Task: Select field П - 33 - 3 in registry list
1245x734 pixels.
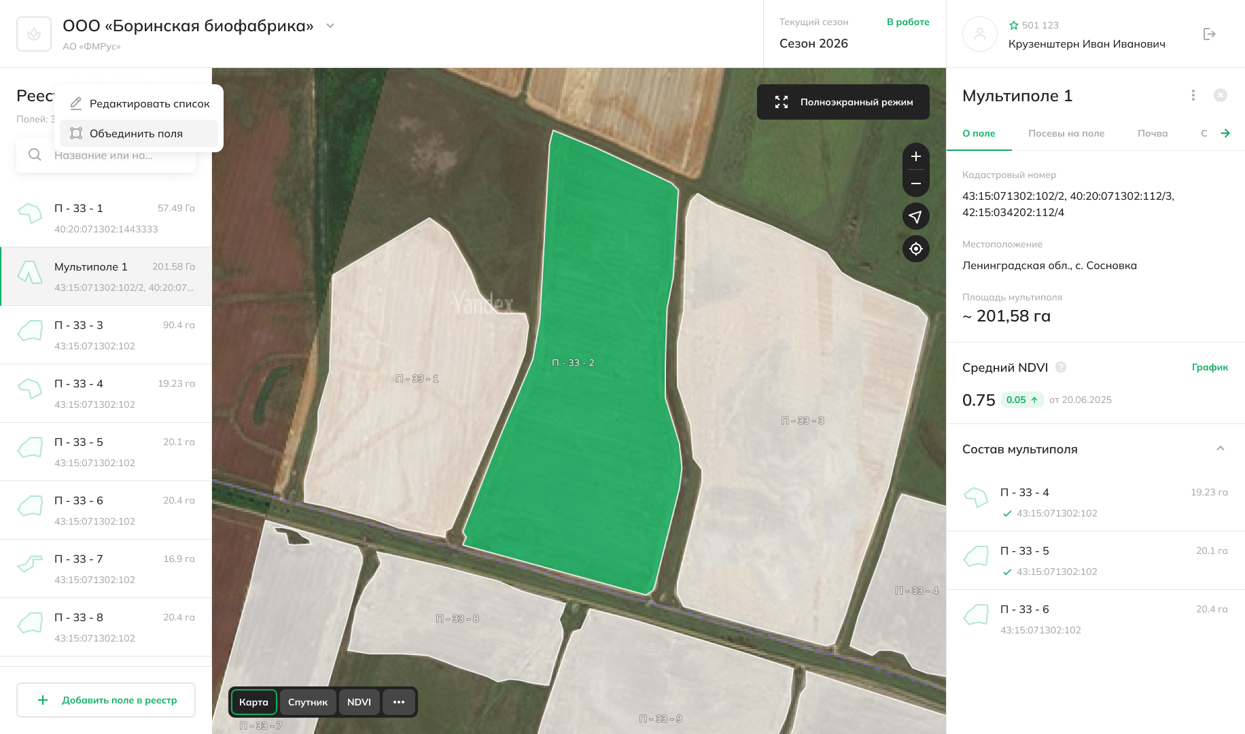Action: [x=106, y=335]
